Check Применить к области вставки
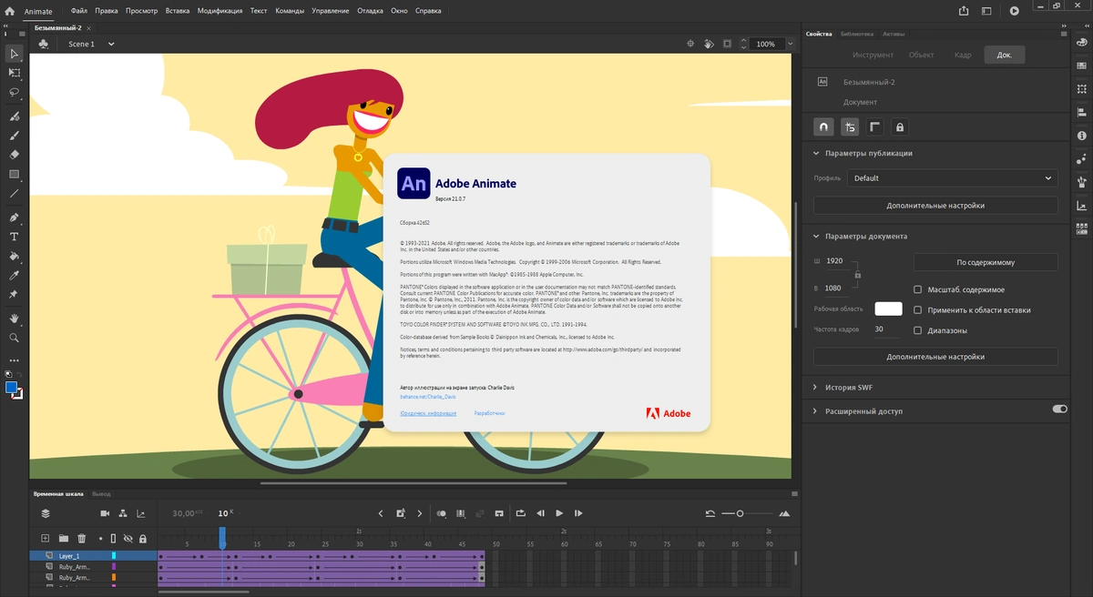1093x597 pixels. [x=918, y=310]
